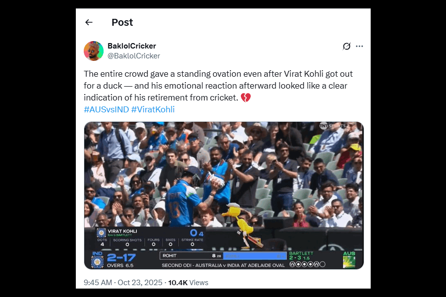This screenshot has width=446, height=297.
Task: Click the Virat Kohli scorecard name
Action: [122, 231]
